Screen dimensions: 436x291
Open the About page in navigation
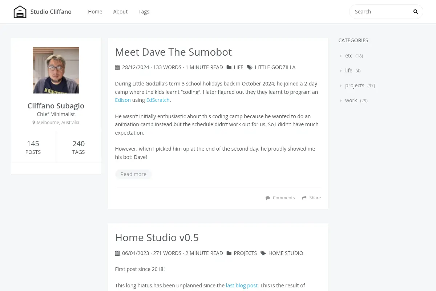[x=120, y=12]
